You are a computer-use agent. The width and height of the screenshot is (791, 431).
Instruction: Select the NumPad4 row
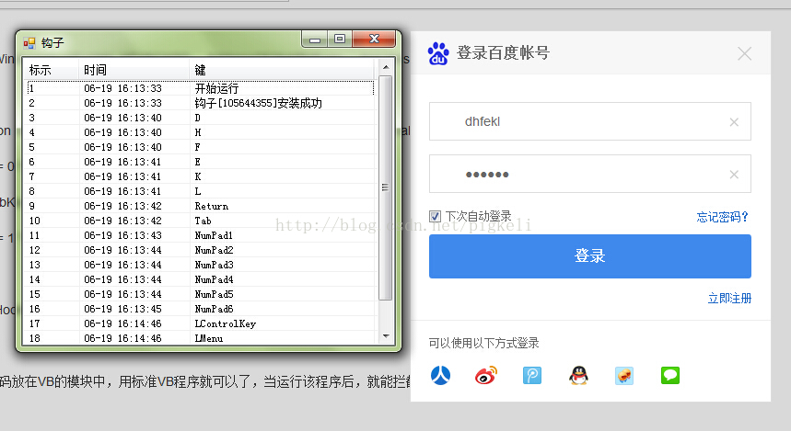(200, 279)
